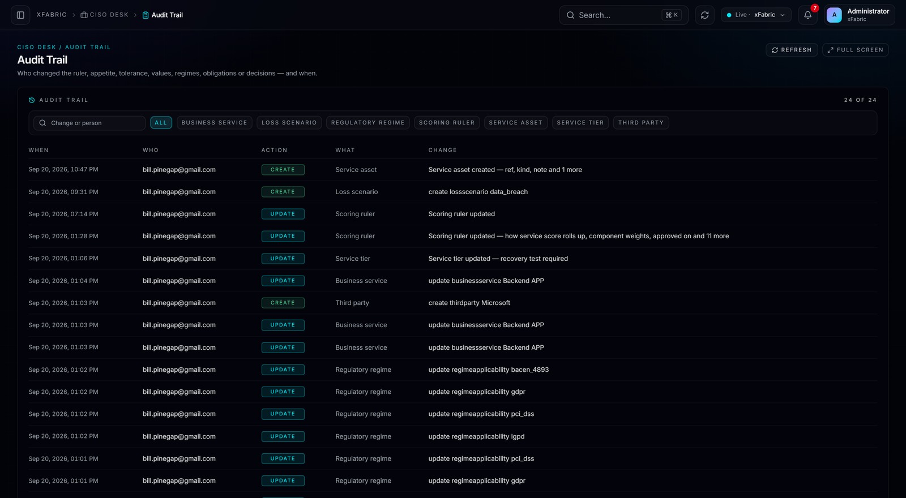Click 'create lossscenario data_breach' change text

[x=478, y=192]
